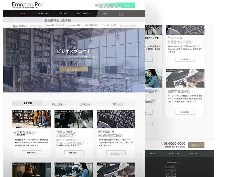Open the サイドバーの位置 link
235x177 pixels.
[109, 25]
